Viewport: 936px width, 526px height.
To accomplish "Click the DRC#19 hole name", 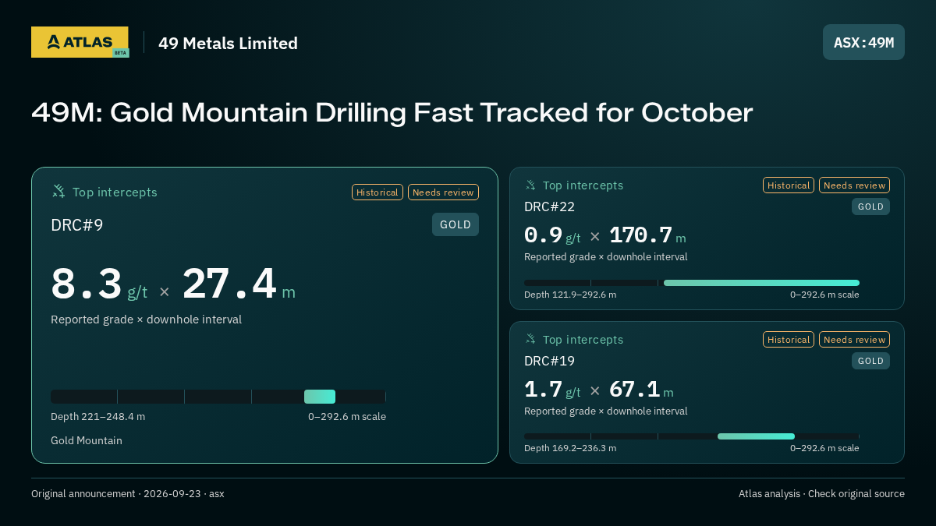I will tap(549, 361).
